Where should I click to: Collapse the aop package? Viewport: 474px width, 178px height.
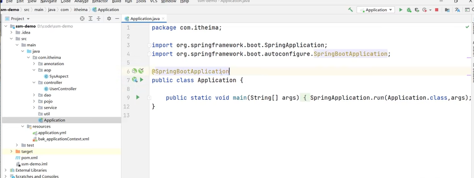tap(34, 70)
